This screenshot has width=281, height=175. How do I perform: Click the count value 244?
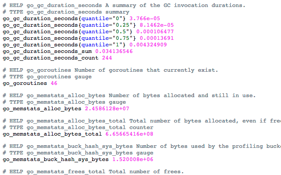107,58
